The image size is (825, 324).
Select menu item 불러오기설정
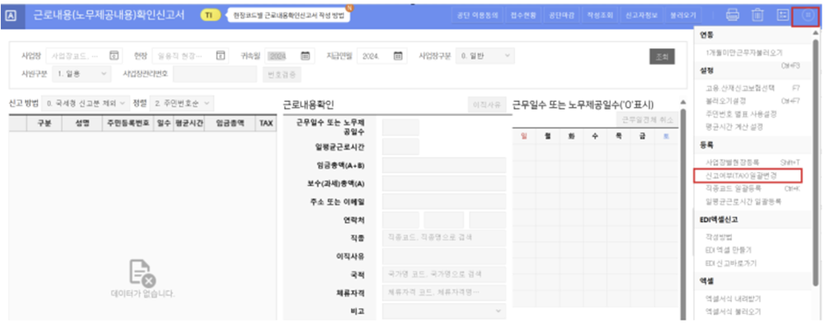coord(726,100)
